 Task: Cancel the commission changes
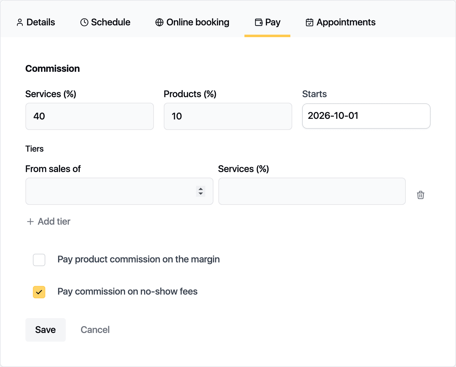95,330
